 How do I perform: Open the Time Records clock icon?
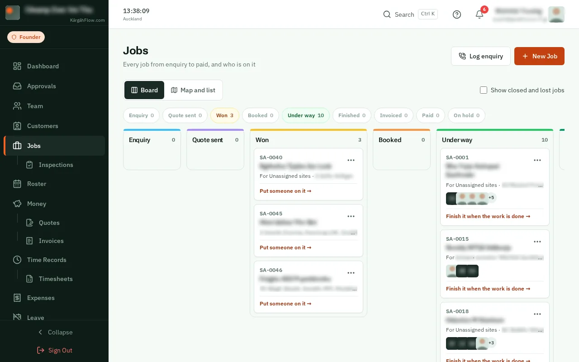[x=17, y=260]
